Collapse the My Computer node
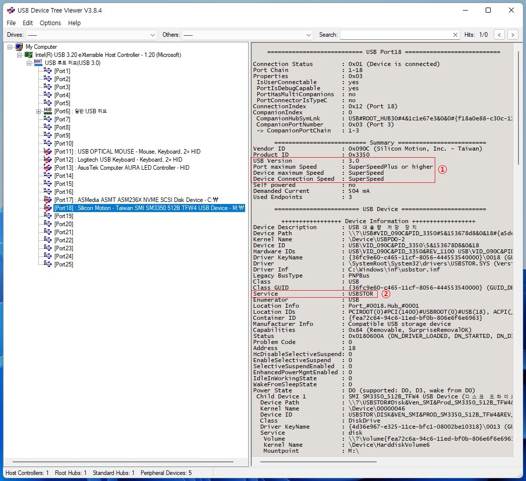 (x=10, y=47)
